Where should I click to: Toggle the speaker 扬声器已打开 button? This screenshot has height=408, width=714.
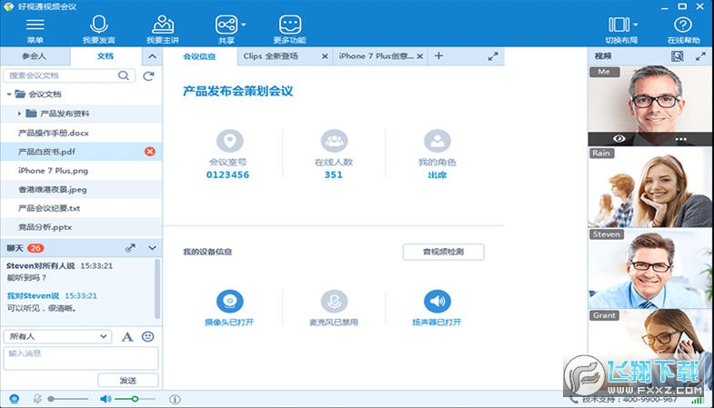(x=437, y=301)
